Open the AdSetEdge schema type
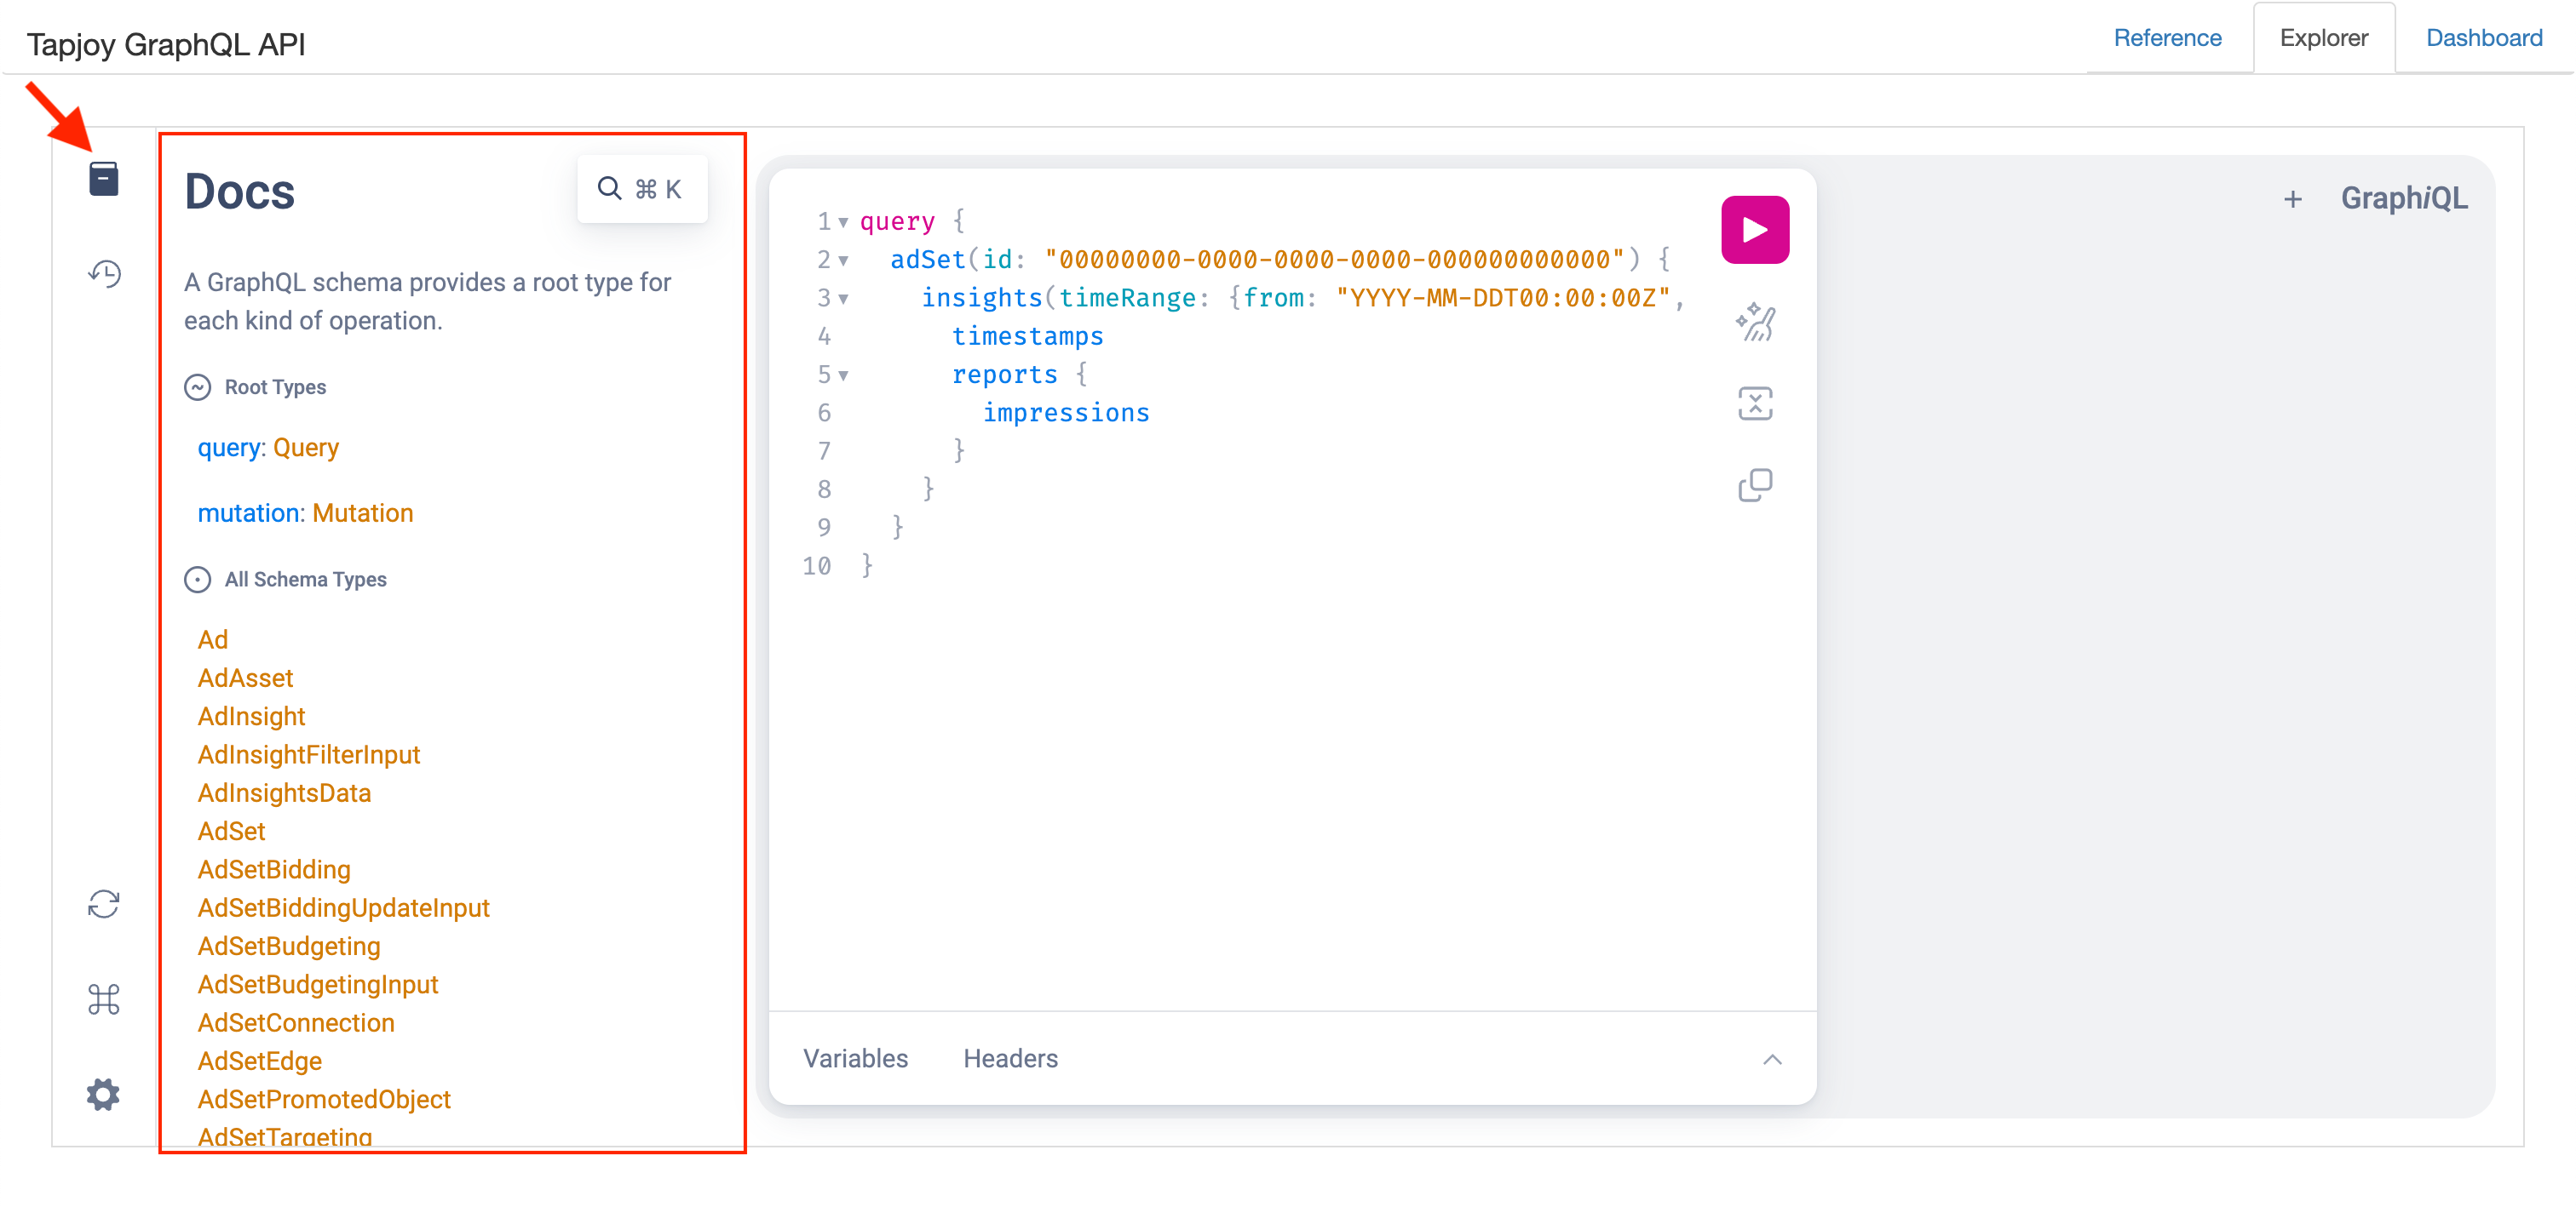2576x1207 pixels. click(x=260, y=1061)
